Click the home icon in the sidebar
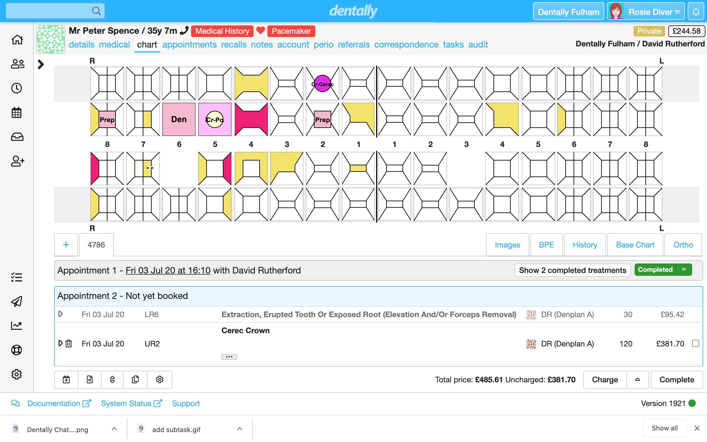This screenshot has height=442, width=707. (x=17, y=40)
